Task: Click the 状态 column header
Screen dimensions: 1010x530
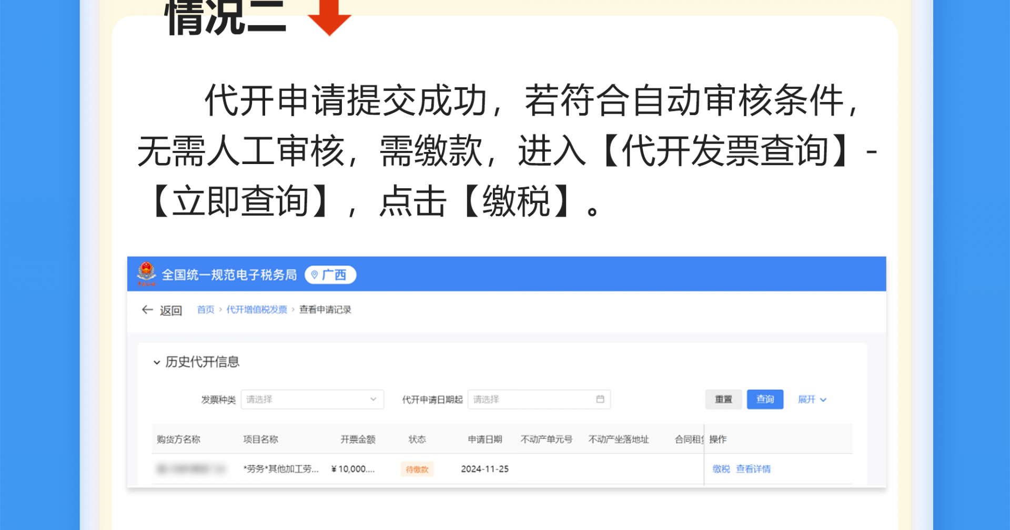Action: (x=417, y=440)
